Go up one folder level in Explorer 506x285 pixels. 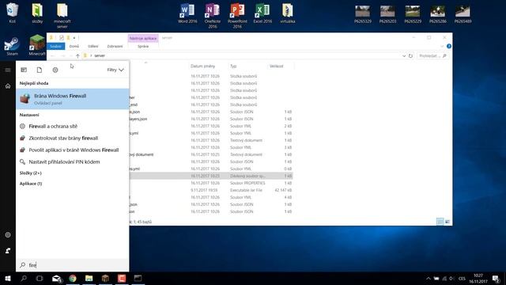click(77, 55)
